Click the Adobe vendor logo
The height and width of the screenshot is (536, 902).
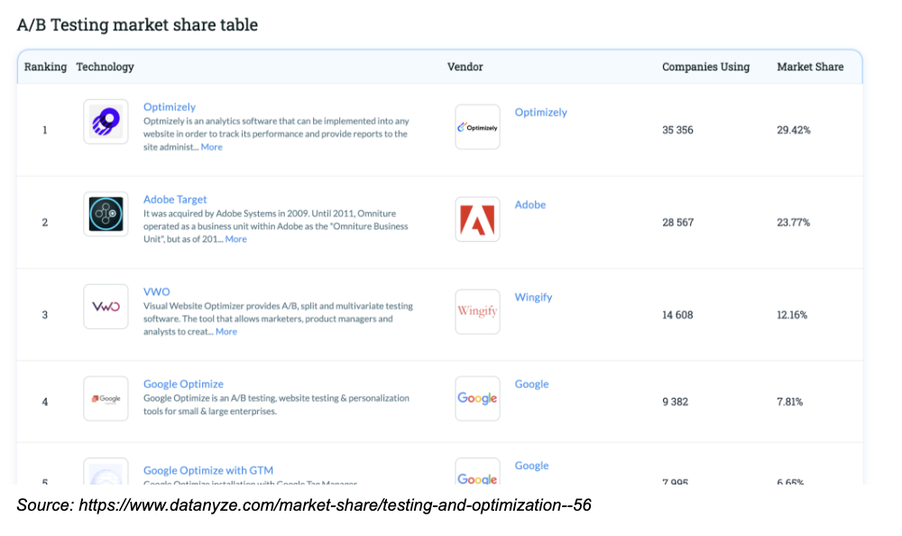tap(477, 219)
